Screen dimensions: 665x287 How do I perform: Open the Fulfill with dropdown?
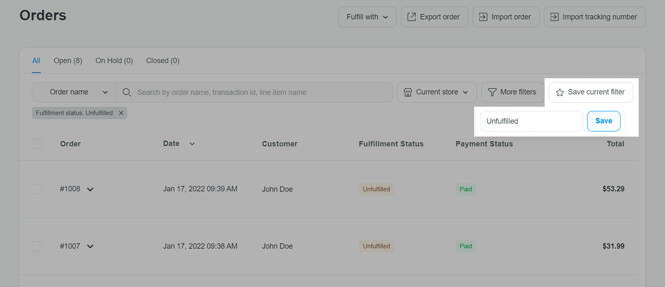pyautogui.click(x=367, y=17)
